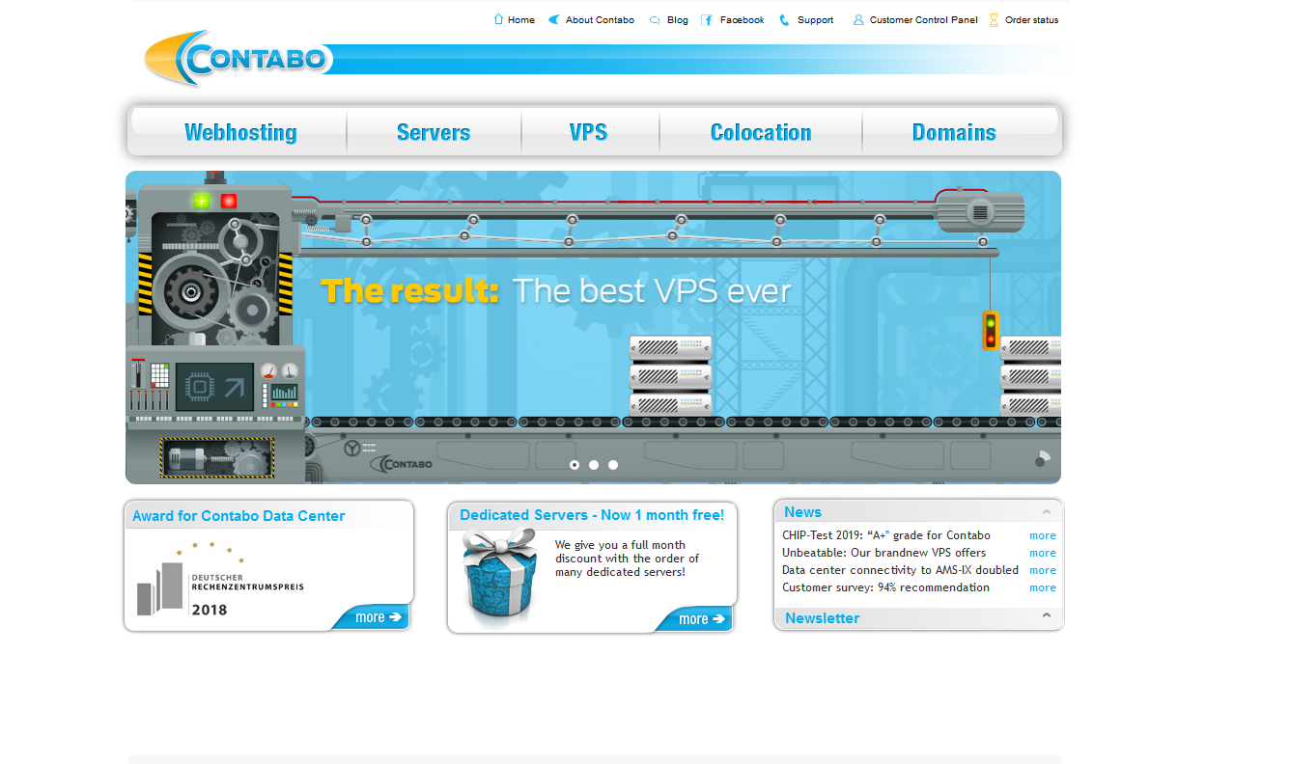Click 'Customer survey: 94% recommendation' headline
The height and width of the screenshot is (764, 1290).
(885, 587)
